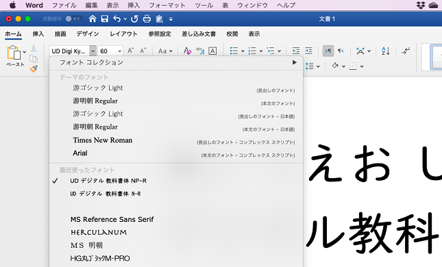Open Dropbox icon in macOS menu bar

[421, 5]
